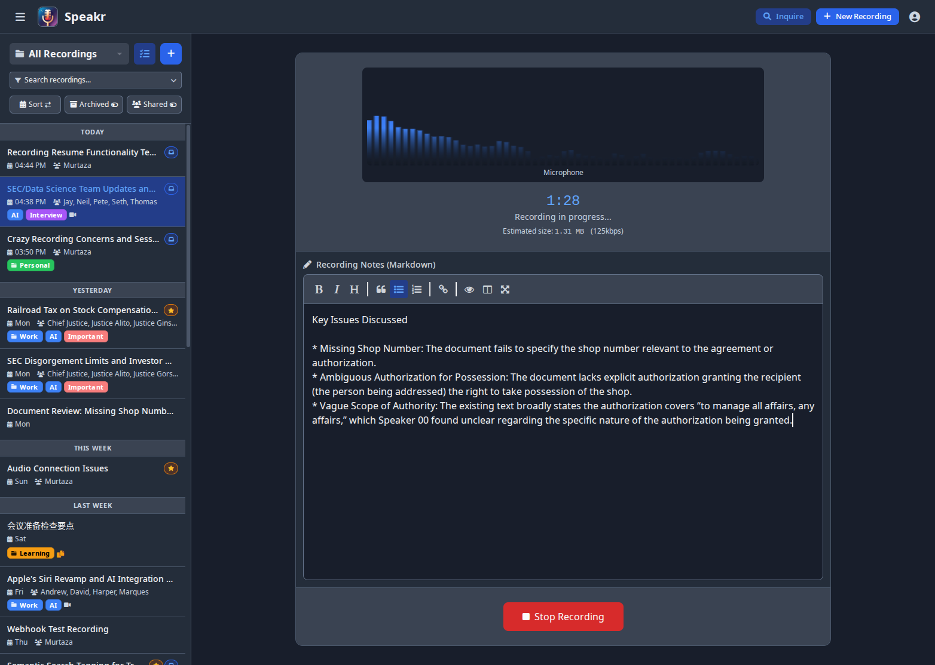
Task: Click the recordings list scrollbar
Action: 188,236
